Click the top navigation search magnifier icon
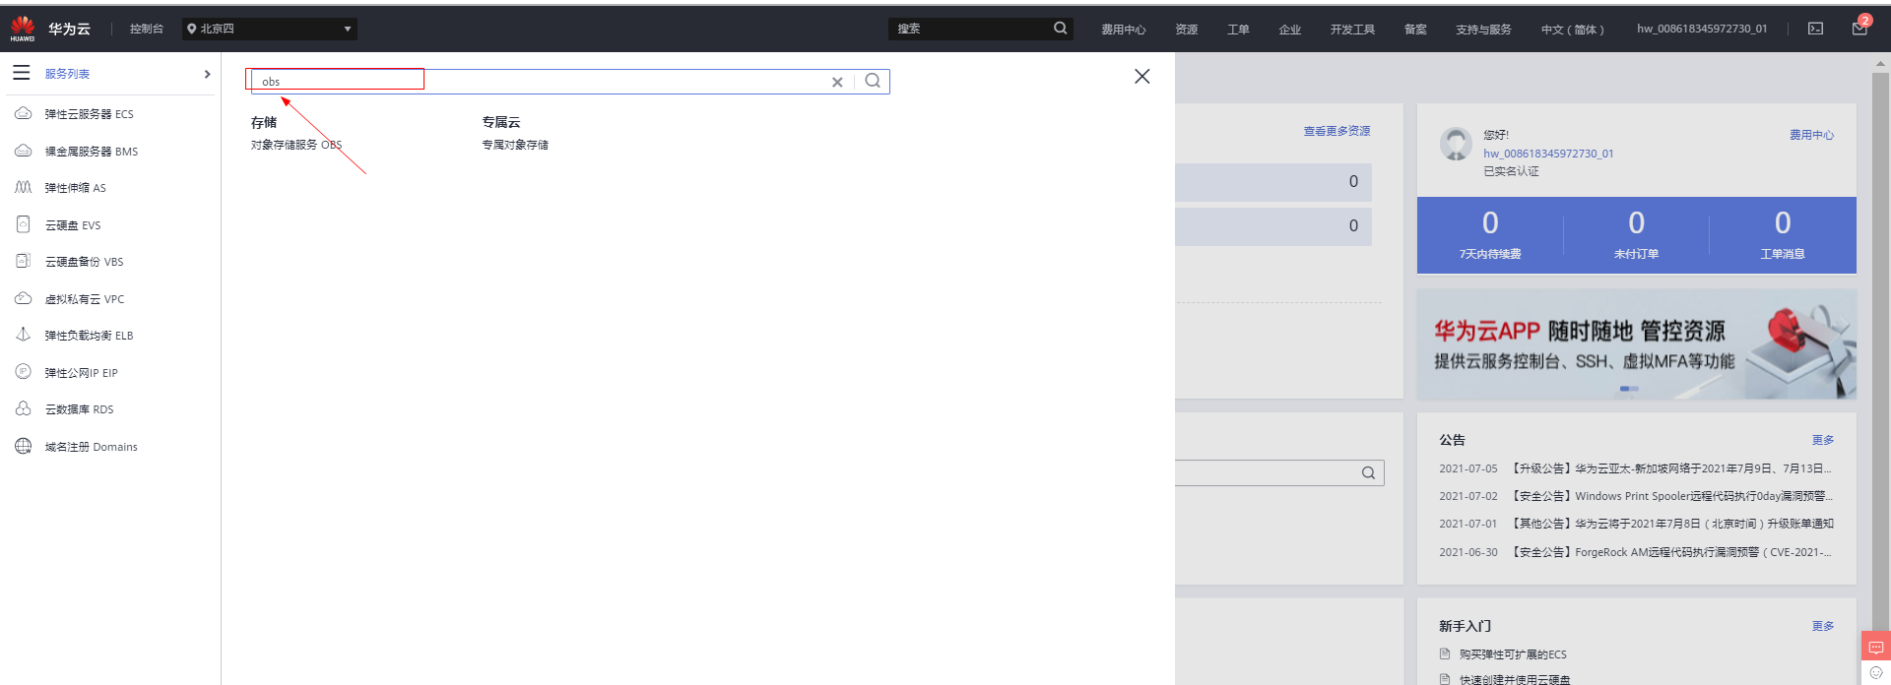 click(1061, 29)
